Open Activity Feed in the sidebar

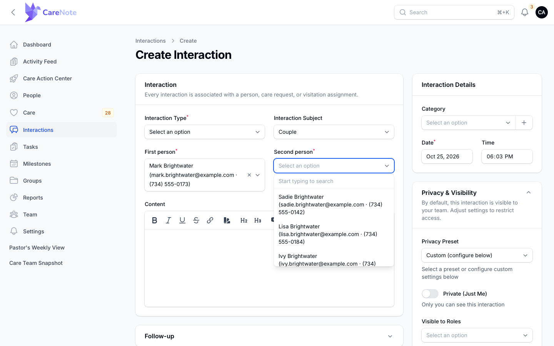coord(62,62)
